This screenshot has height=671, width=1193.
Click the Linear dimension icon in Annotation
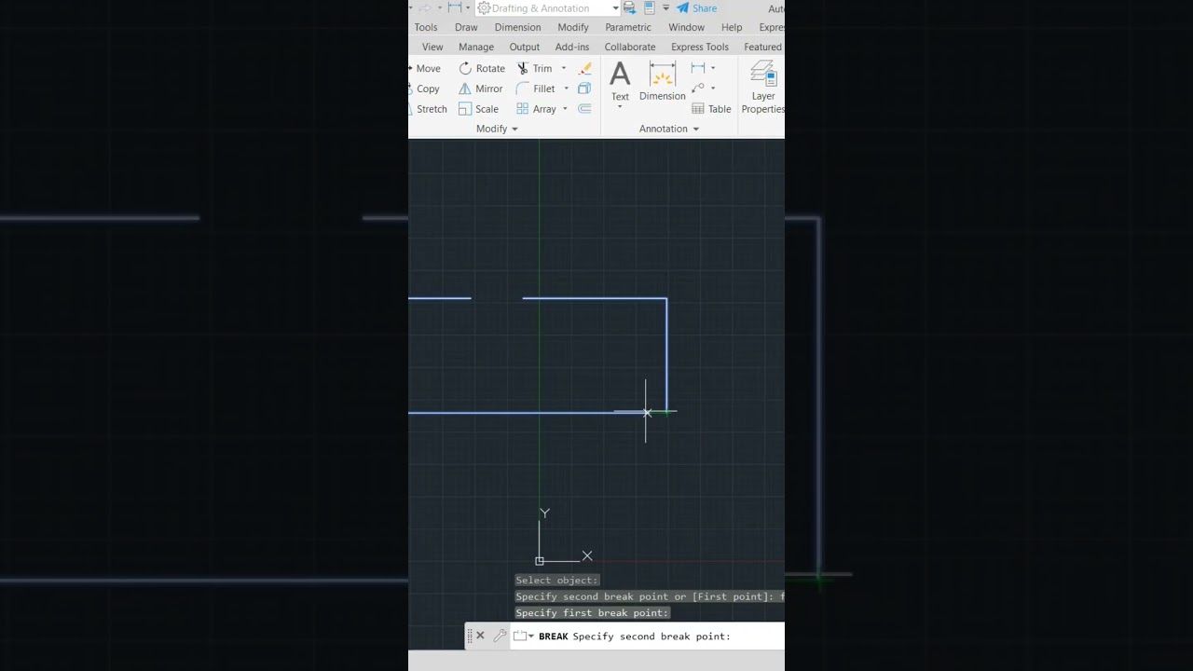pyautogui.click(x=698, y=68)
